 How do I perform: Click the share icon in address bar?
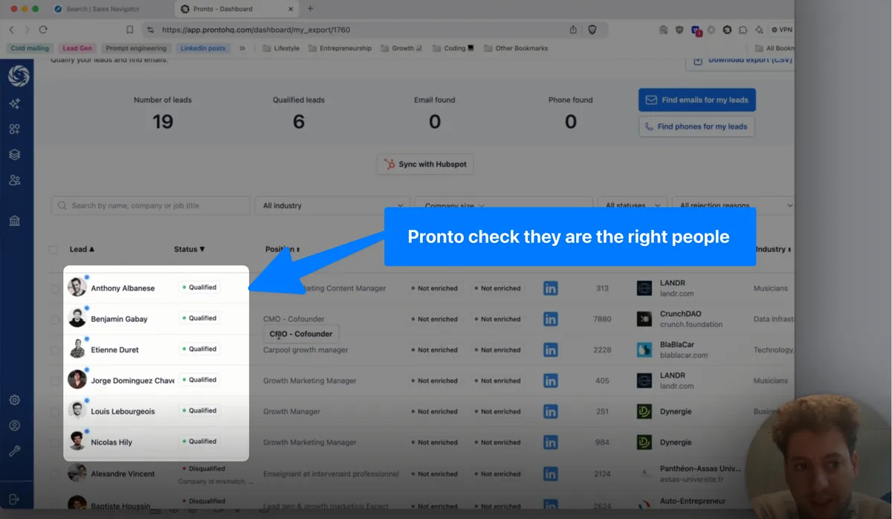[x=573, y=30]
